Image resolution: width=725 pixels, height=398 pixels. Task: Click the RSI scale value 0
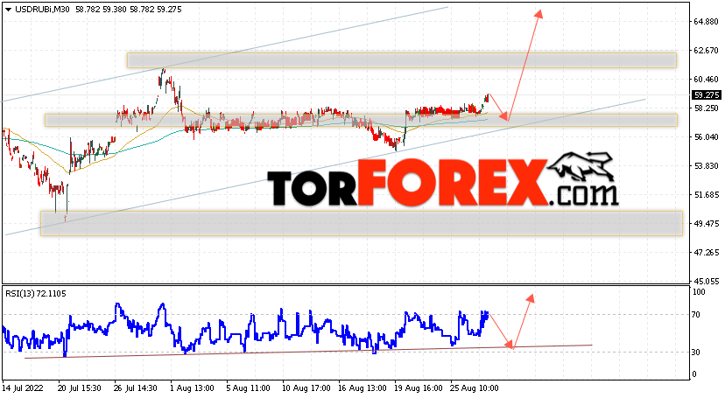tap(694, 374)
